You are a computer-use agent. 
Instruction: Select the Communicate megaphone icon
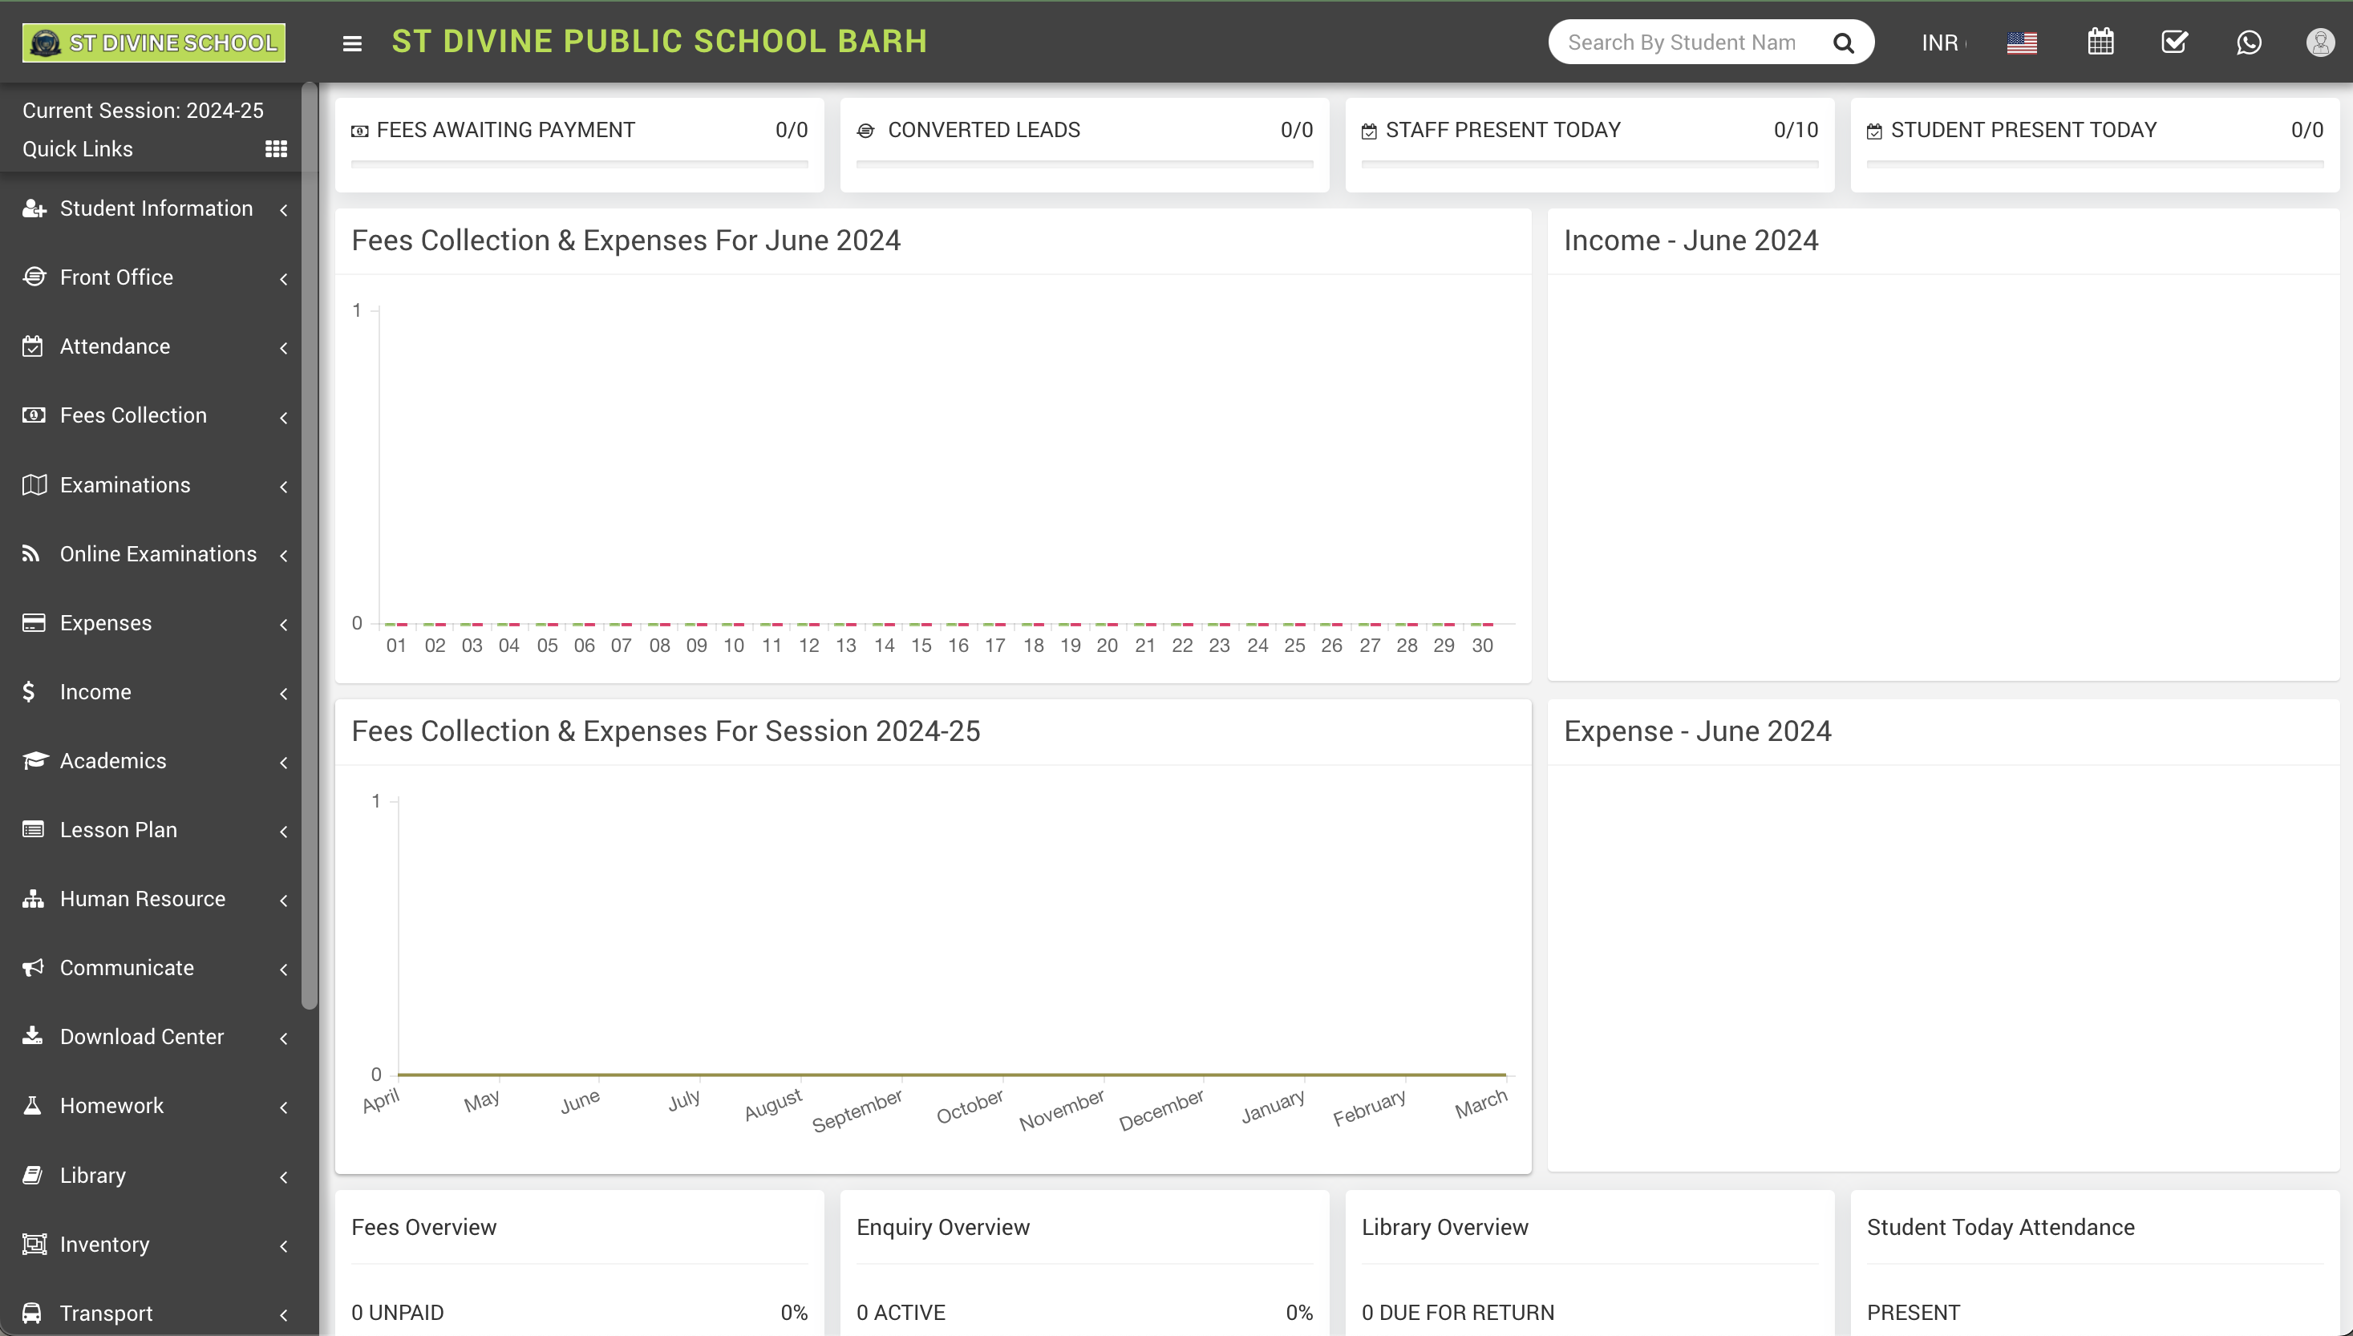pos(33,968)
